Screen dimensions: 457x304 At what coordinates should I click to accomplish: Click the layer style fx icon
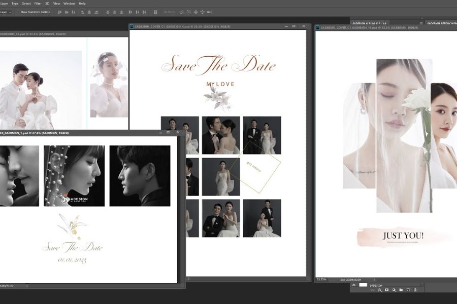coord(379,290)
